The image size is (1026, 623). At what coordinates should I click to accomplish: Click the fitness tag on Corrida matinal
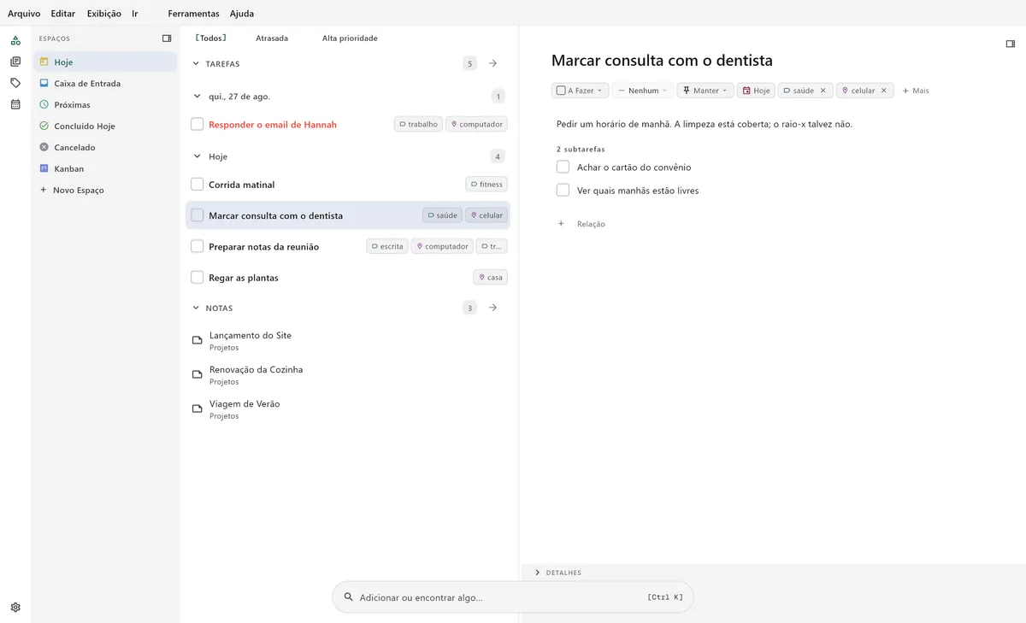[486, 185]
